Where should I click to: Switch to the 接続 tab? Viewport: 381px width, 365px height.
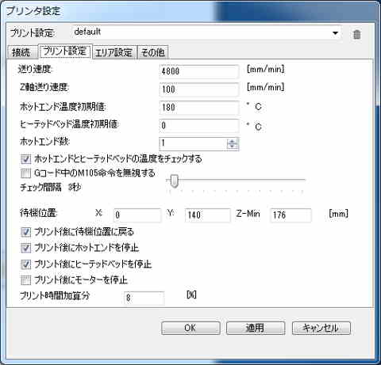click(x=21, y=52)
